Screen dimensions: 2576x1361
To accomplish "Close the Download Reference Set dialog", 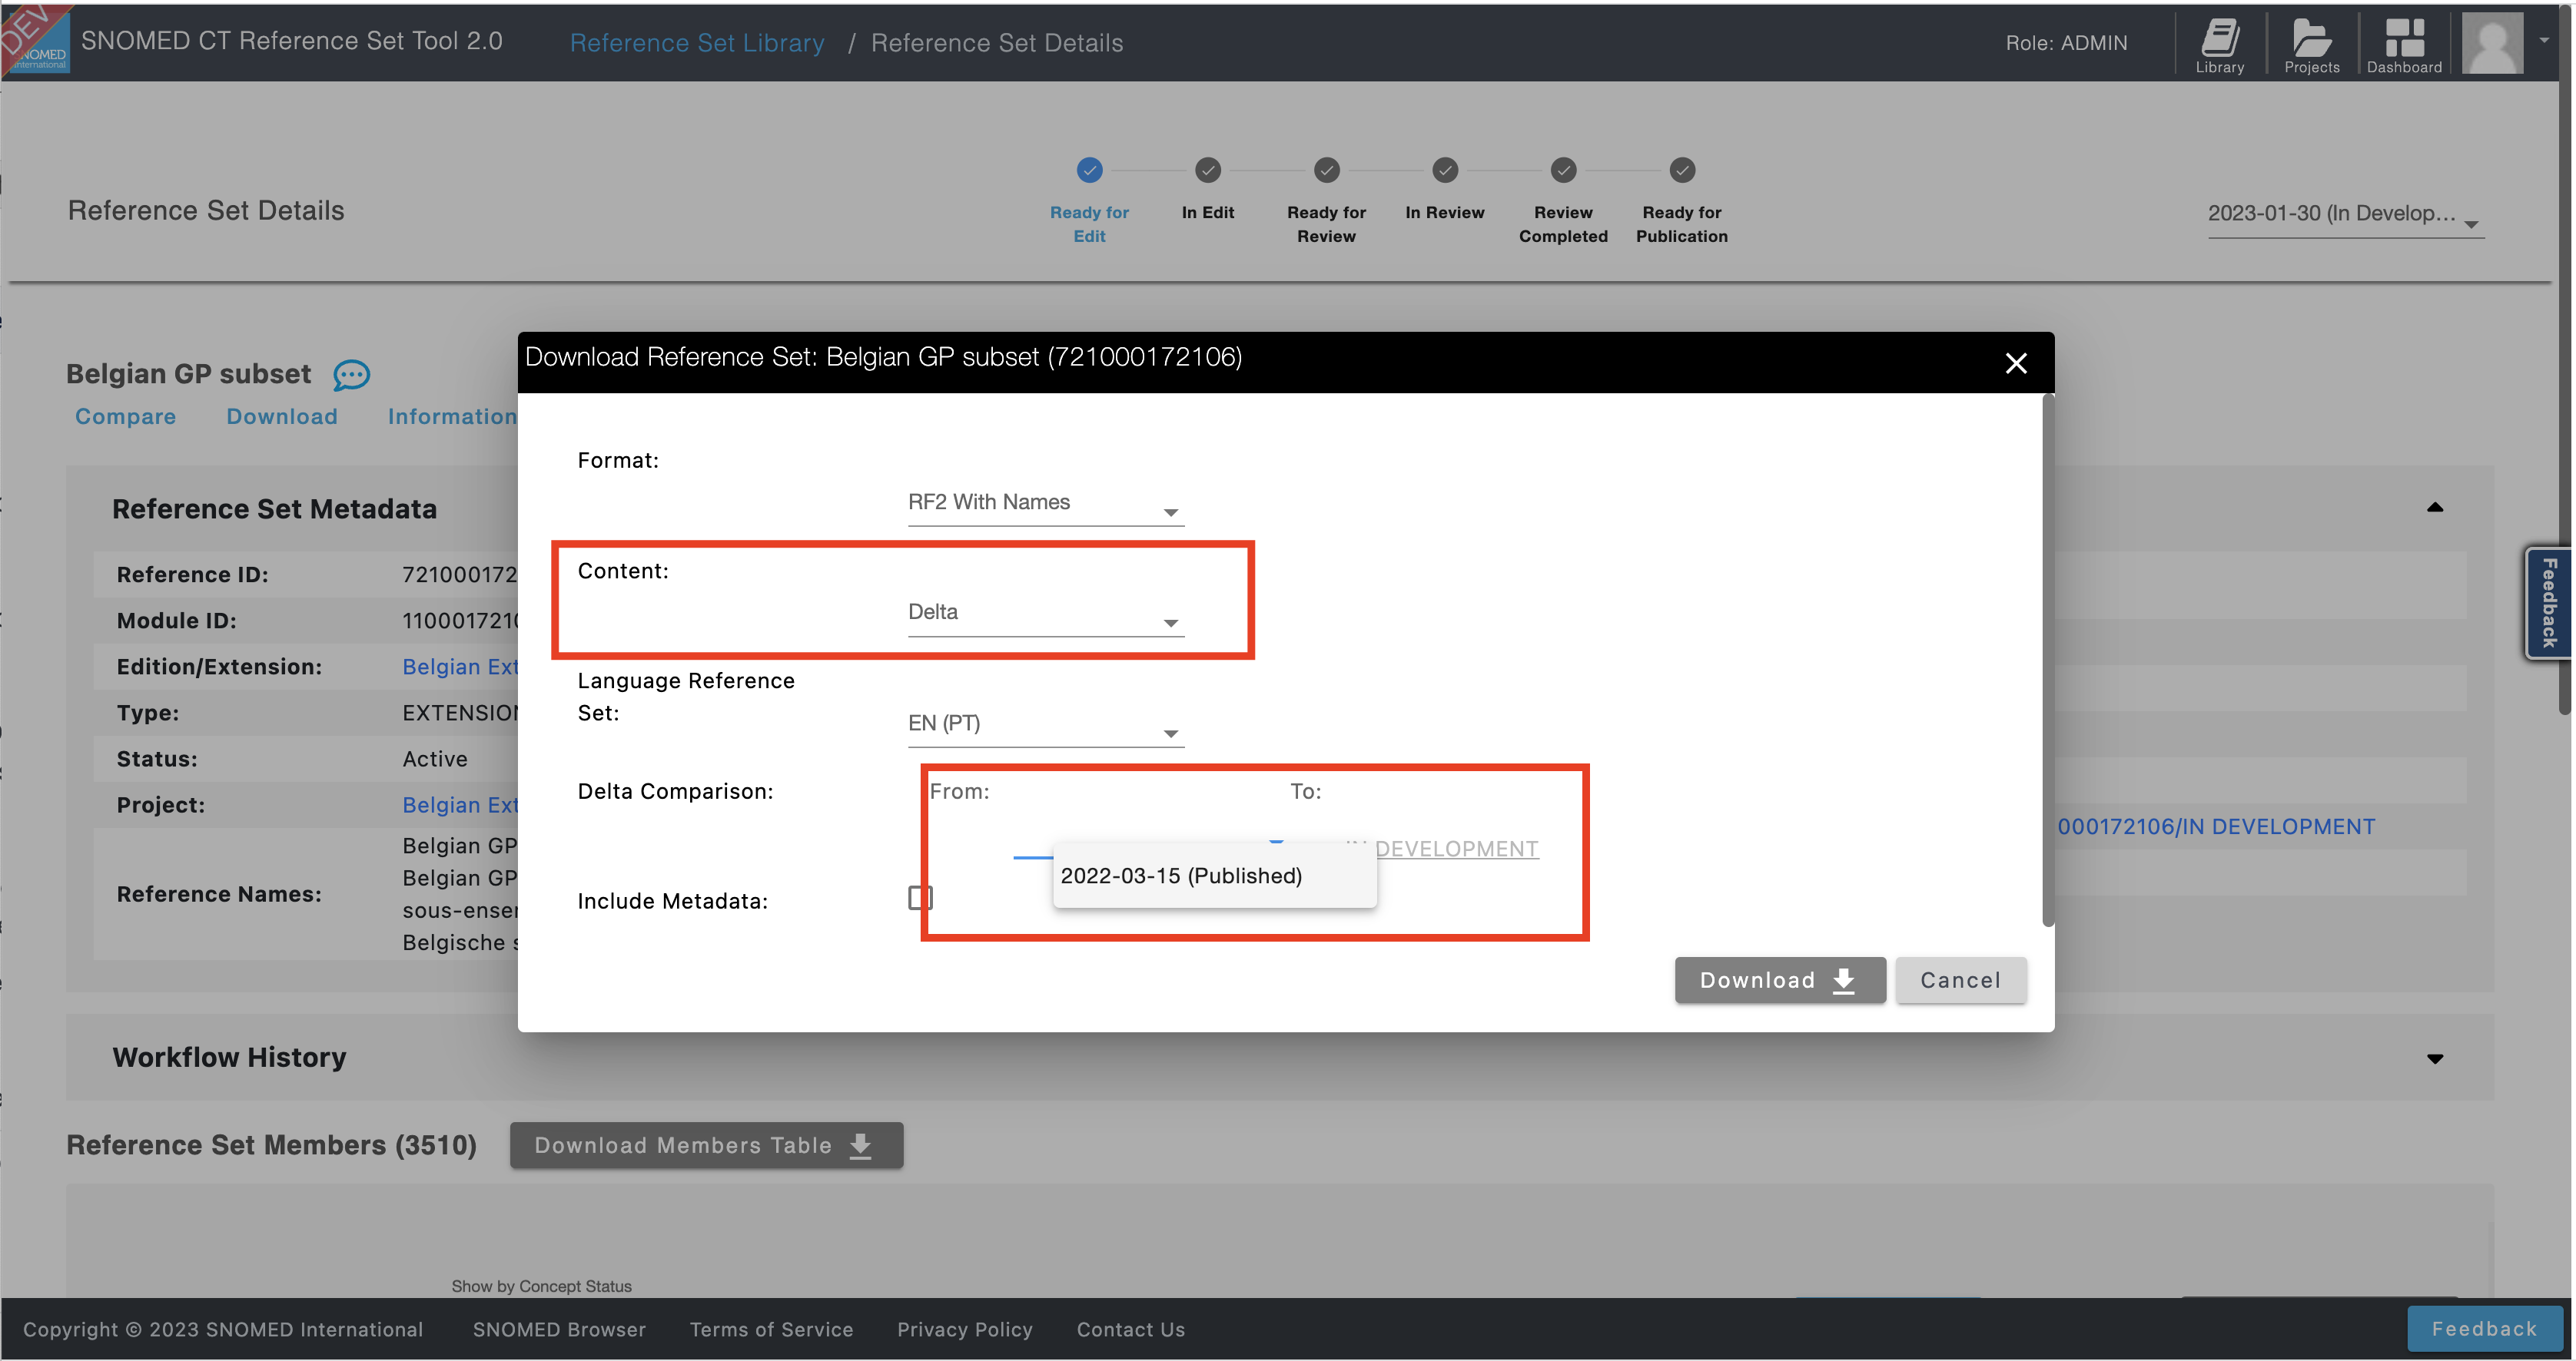I will (2016, 363).
